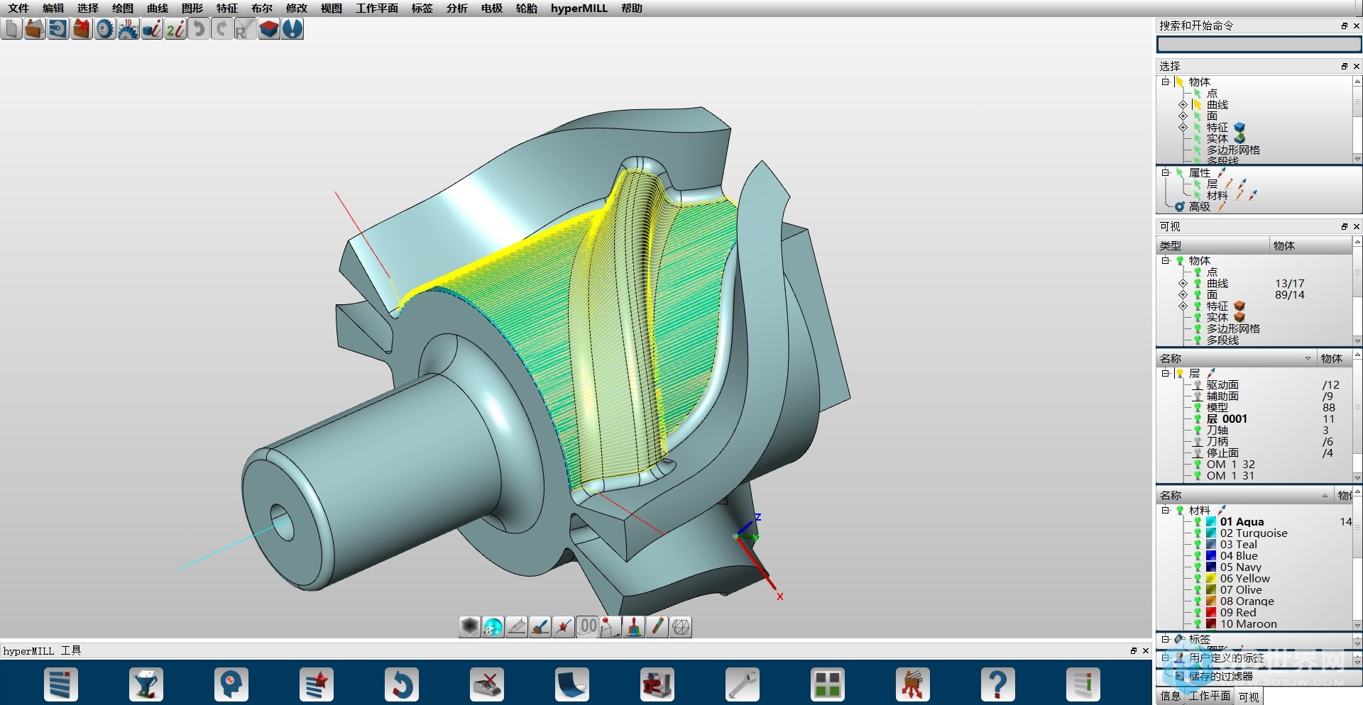Click the save disk icon
The height and width of the screenshot is (705, 1363).
[x=58, y=29]
